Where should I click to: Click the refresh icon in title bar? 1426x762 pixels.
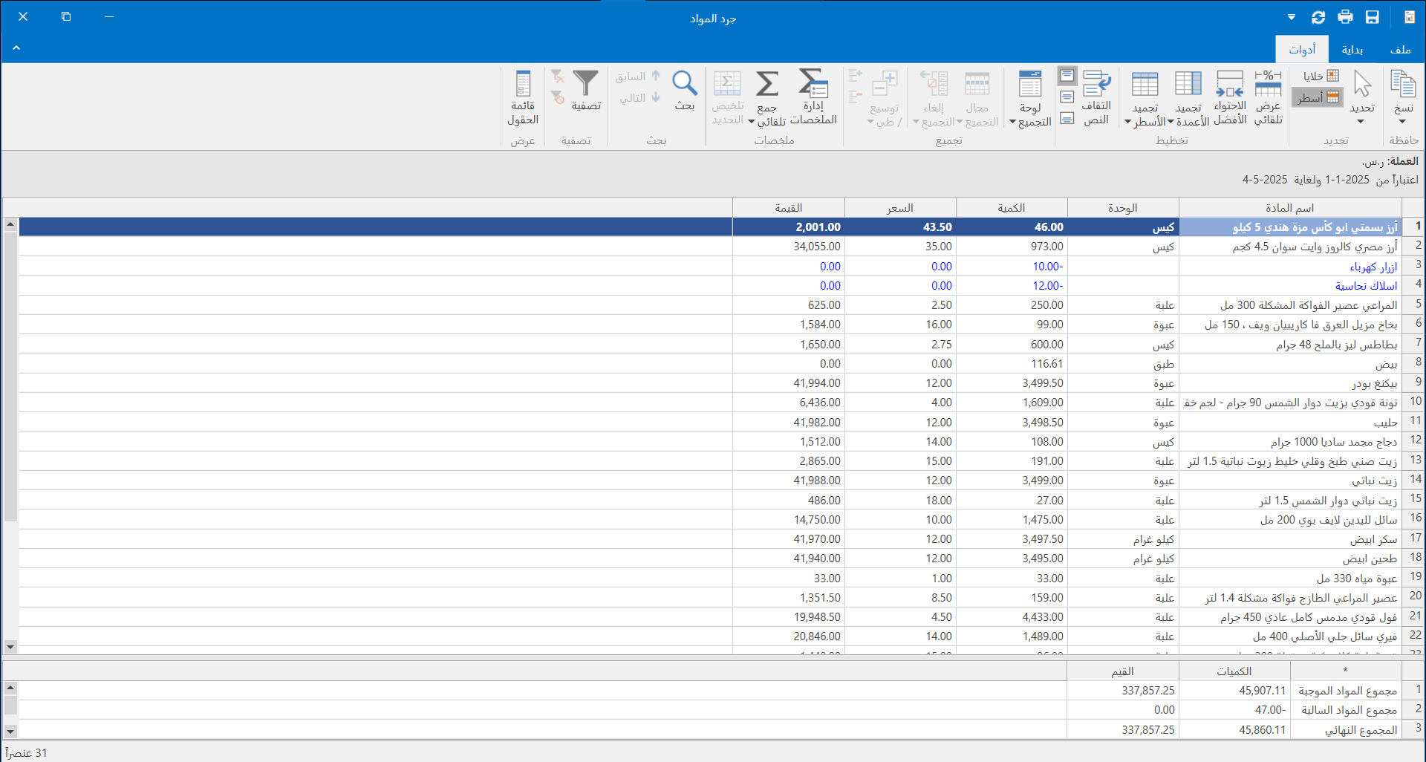(1318, 17)
